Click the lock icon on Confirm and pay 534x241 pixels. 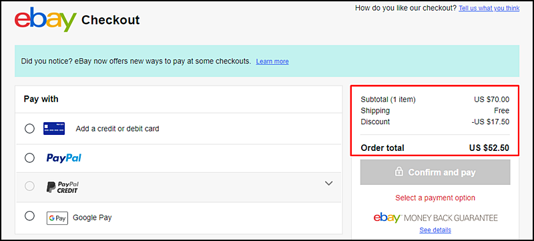(x=398, y=172)
